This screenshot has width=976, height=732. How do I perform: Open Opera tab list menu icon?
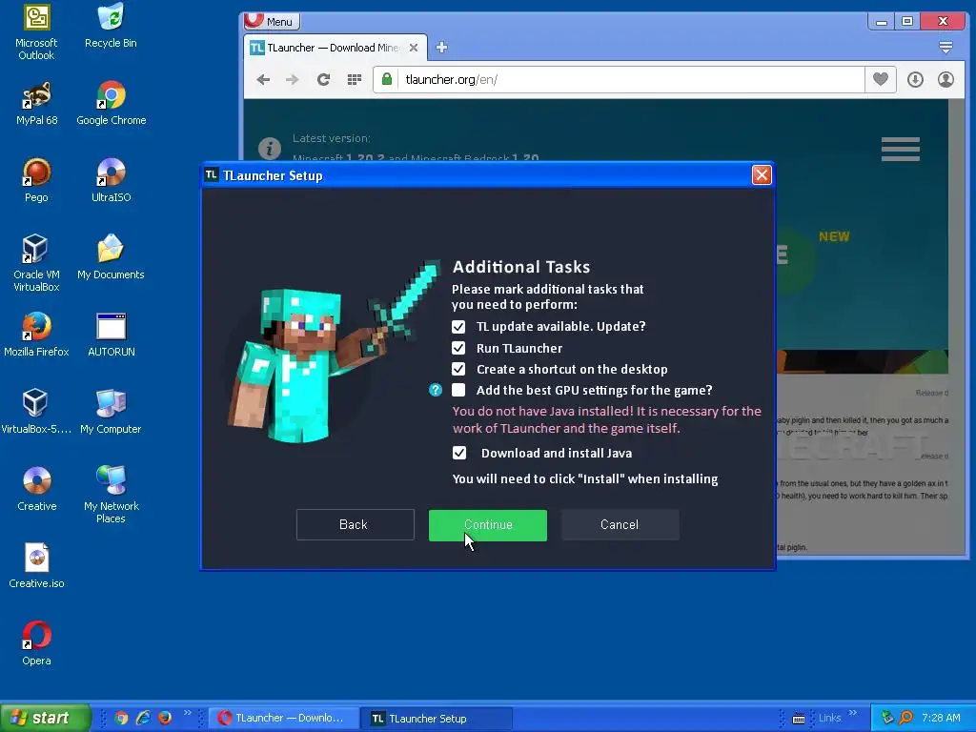pos(945,48)
